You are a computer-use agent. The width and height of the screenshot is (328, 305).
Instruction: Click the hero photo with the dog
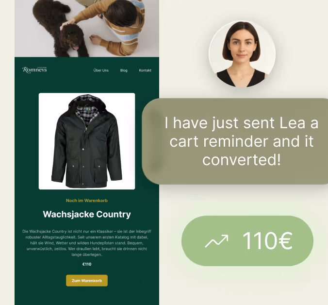click(x=87, y=29)
